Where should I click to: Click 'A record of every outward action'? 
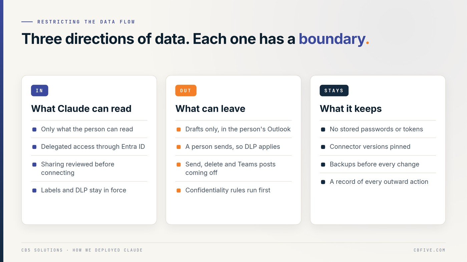(x=379, y=182)
